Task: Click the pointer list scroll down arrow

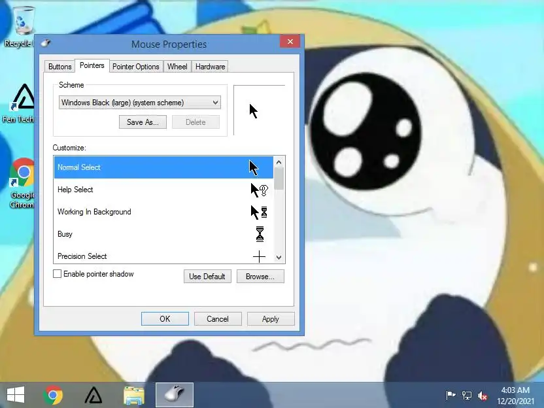Action: 279,258
